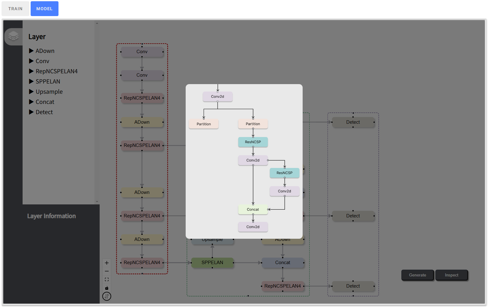Click the stacked layers sidebar icon
Image resolution: width=488 pixels, height=308 pixels.
pyautogui.click(x=13, y=36)
